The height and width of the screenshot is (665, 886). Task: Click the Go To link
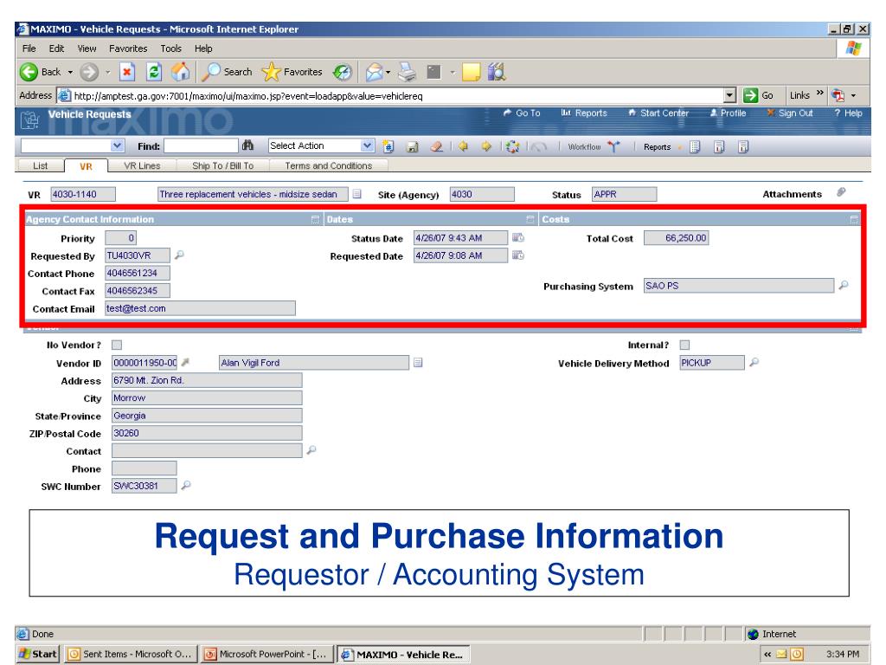[522, 113]
